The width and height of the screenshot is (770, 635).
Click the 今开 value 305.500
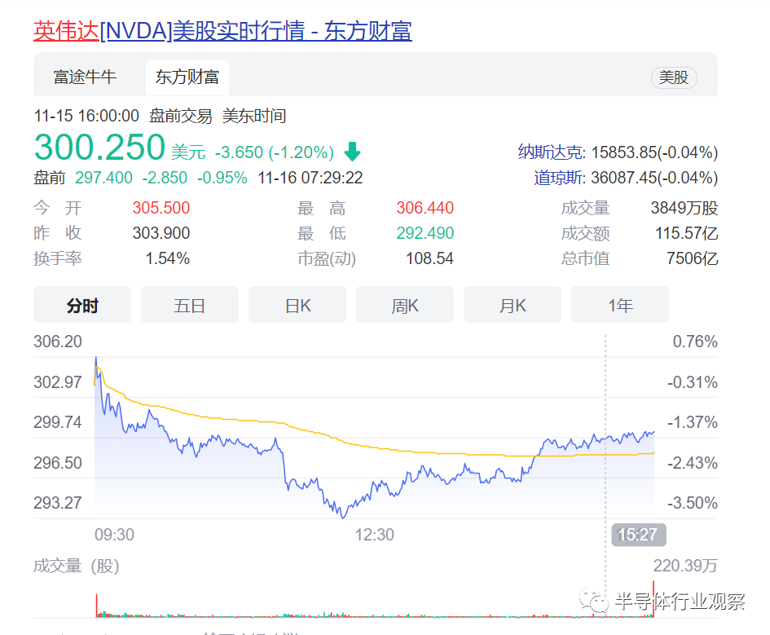tap(161, 208)
